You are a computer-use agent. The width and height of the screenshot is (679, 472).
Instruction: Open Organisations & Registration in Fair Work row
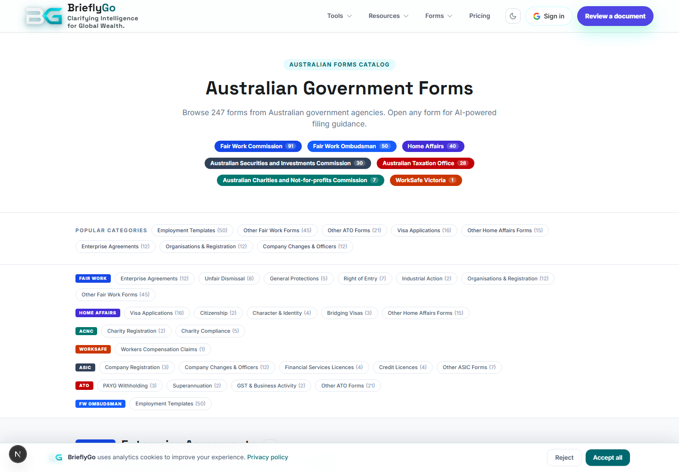coord(508,278)
